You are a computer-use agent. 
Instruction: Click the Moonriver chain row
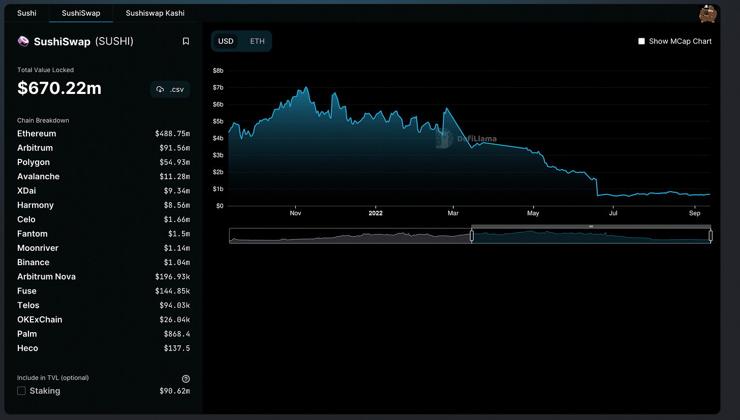[x=104, y=248]
